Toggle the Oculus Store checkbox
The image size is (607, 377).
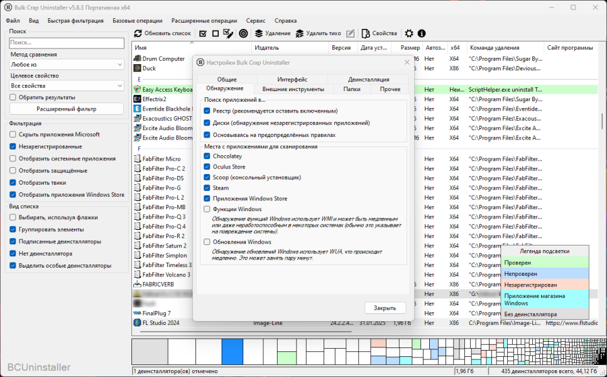click(207, 167)
